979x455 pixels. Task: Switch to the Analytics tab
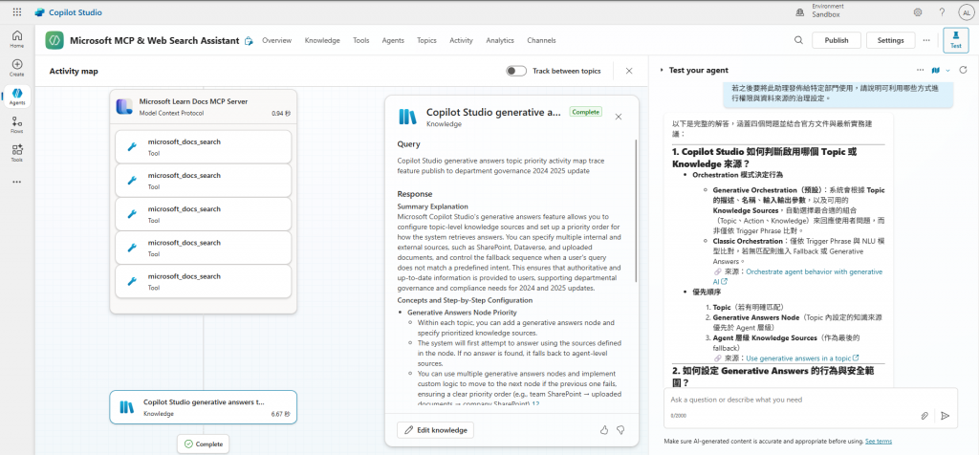tap(499, 40)
